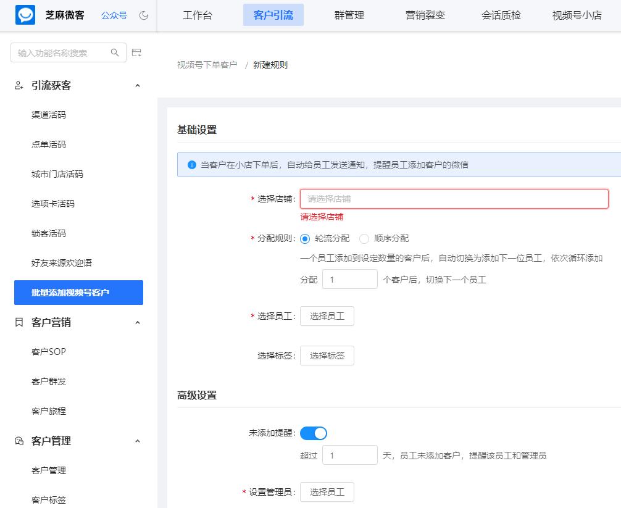
Task: Open 公众号 link in the header
Action: point(114,15)
